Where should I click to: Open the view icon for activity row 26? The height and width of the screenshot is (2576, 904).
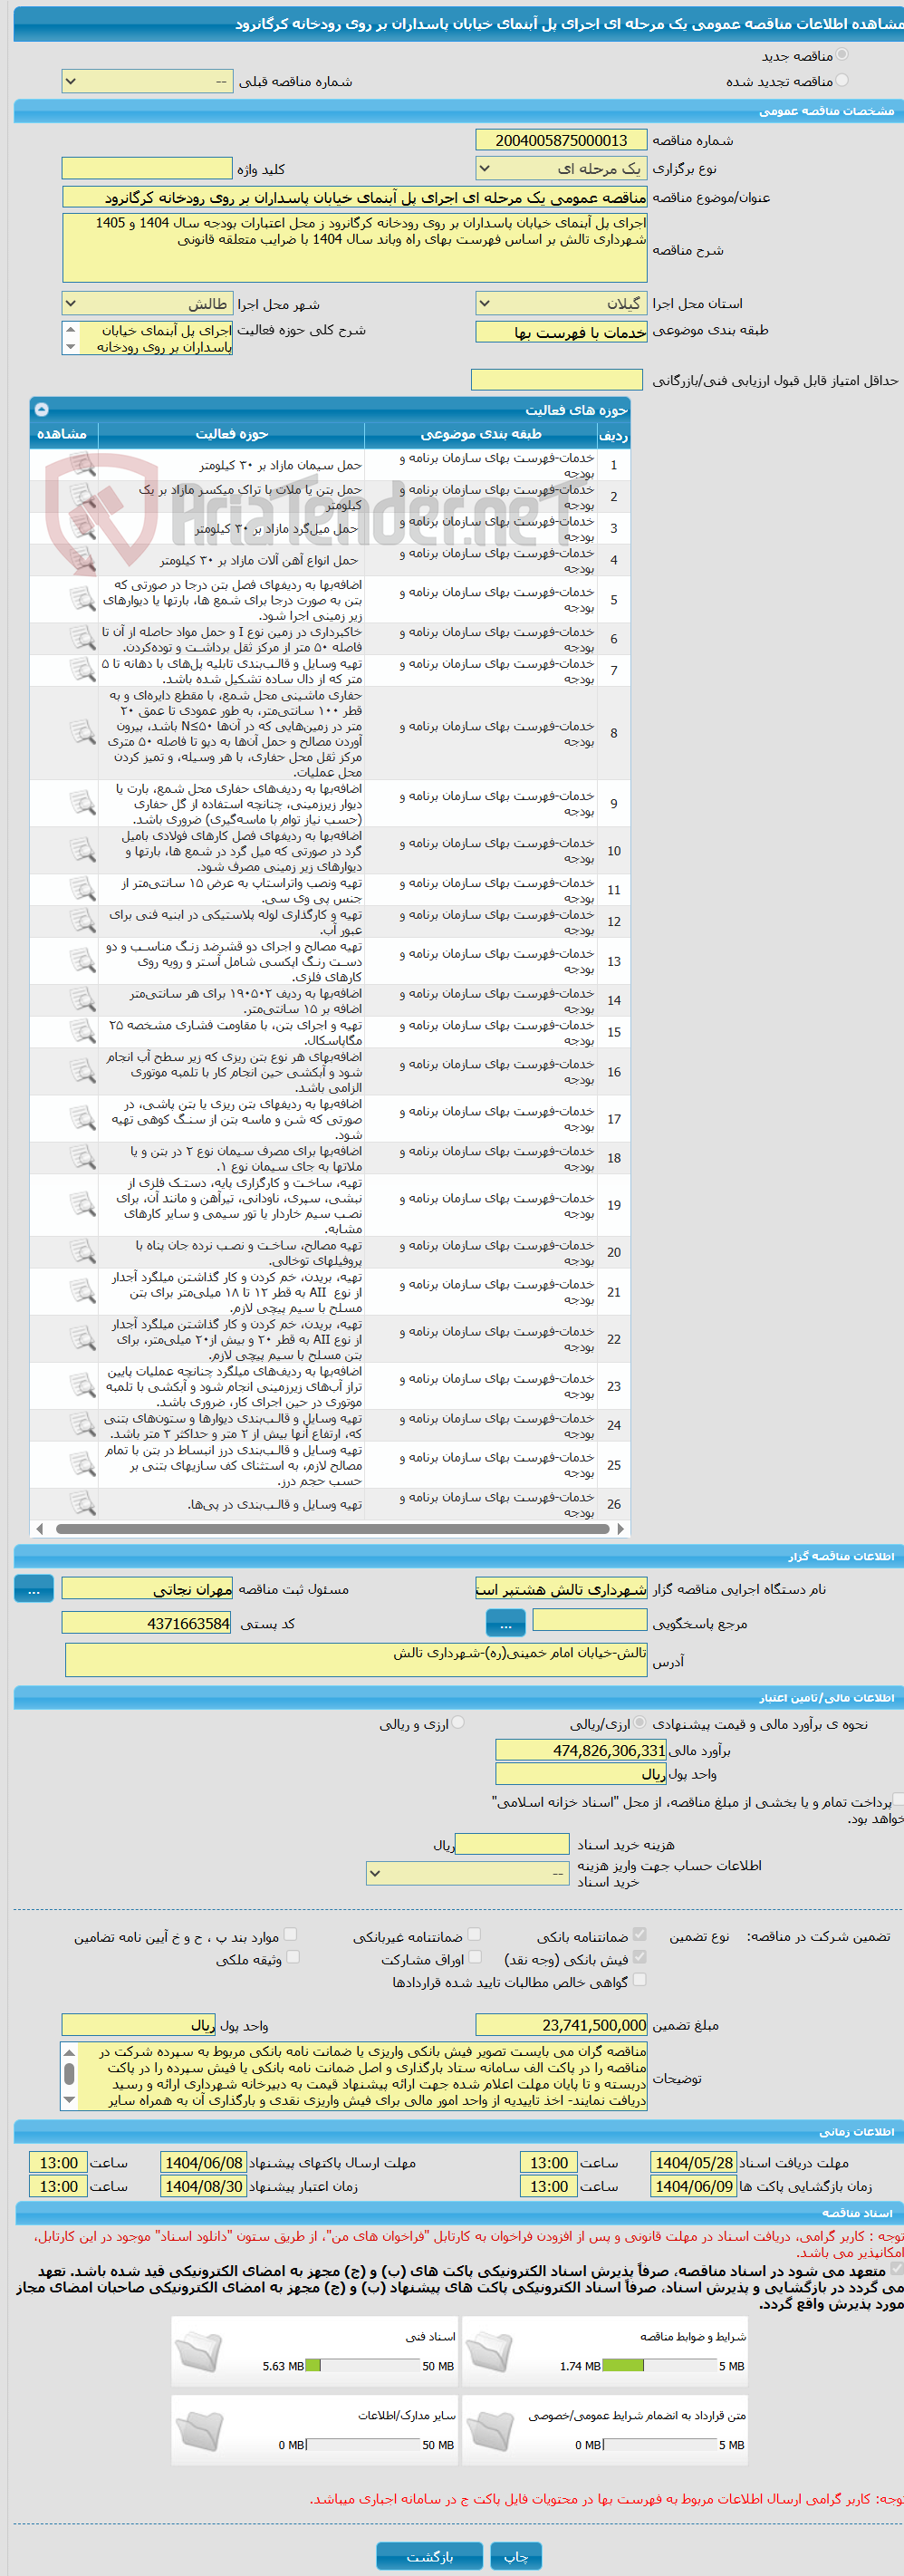click(82, 1503)
